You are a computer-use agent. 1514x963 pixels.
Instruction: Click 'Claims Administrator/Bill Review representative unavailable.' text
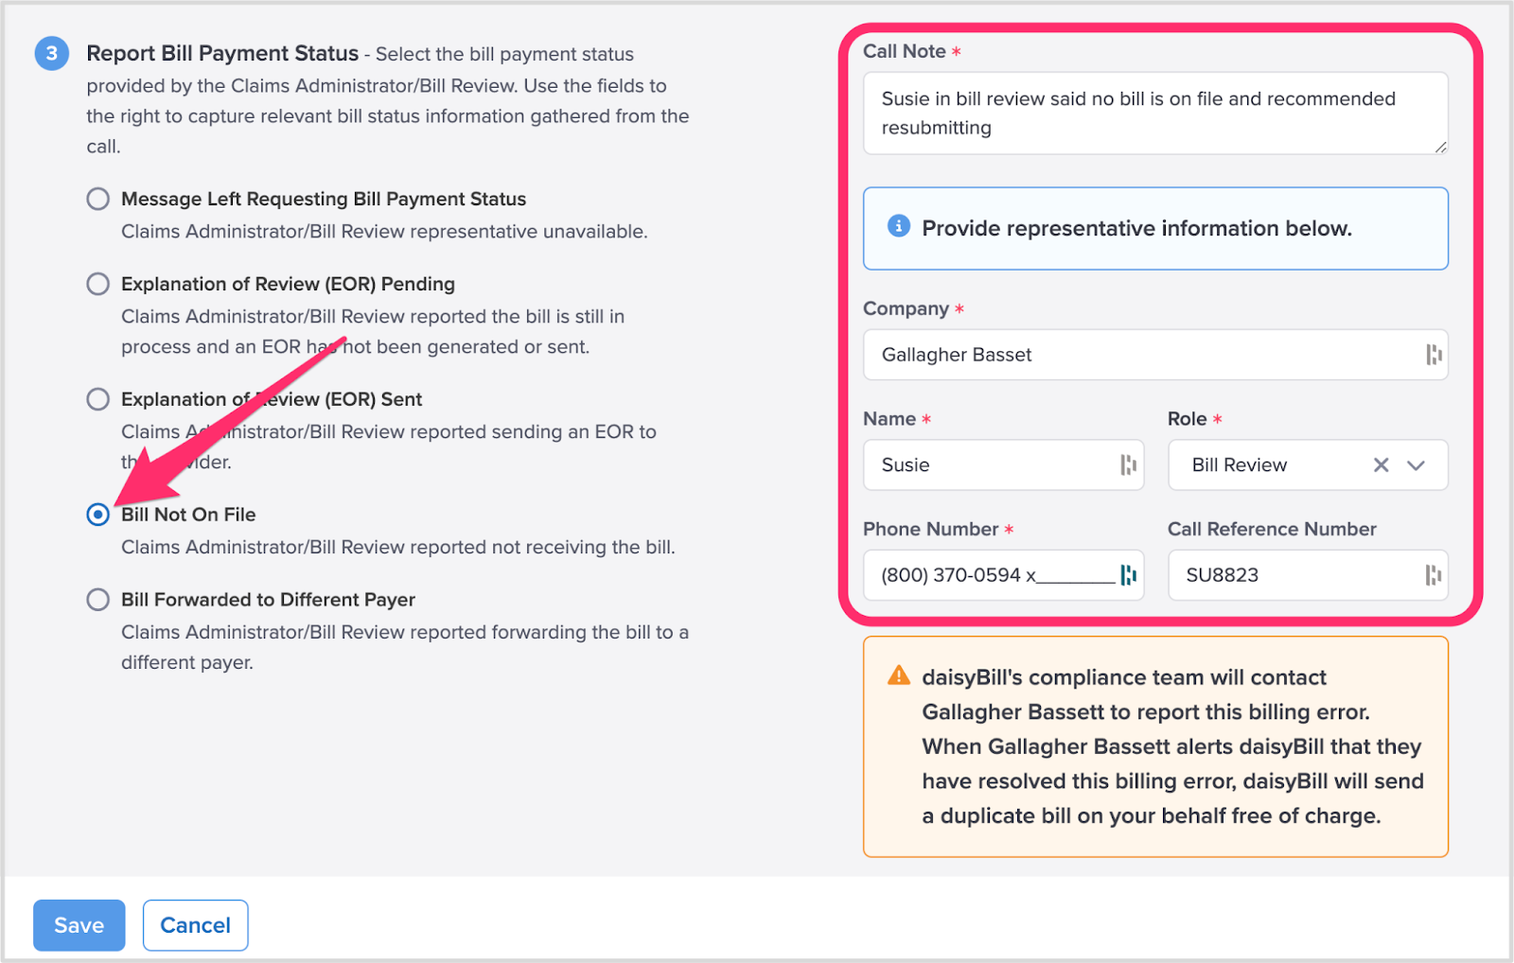click(x=384, y=232)
